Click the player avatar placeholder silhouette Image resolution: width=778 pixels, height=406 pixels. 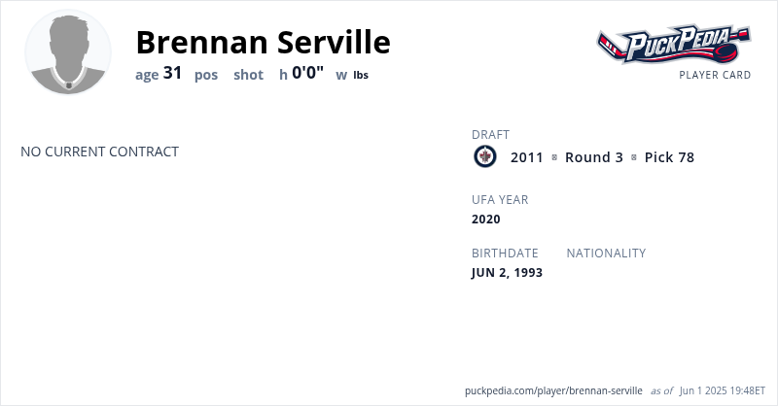[x=68, y=52]
